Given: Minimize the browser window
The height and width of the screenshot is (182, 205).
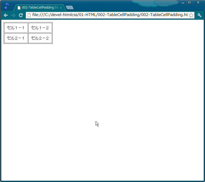Looking at the screenshot, I should (x=183, y=3).
